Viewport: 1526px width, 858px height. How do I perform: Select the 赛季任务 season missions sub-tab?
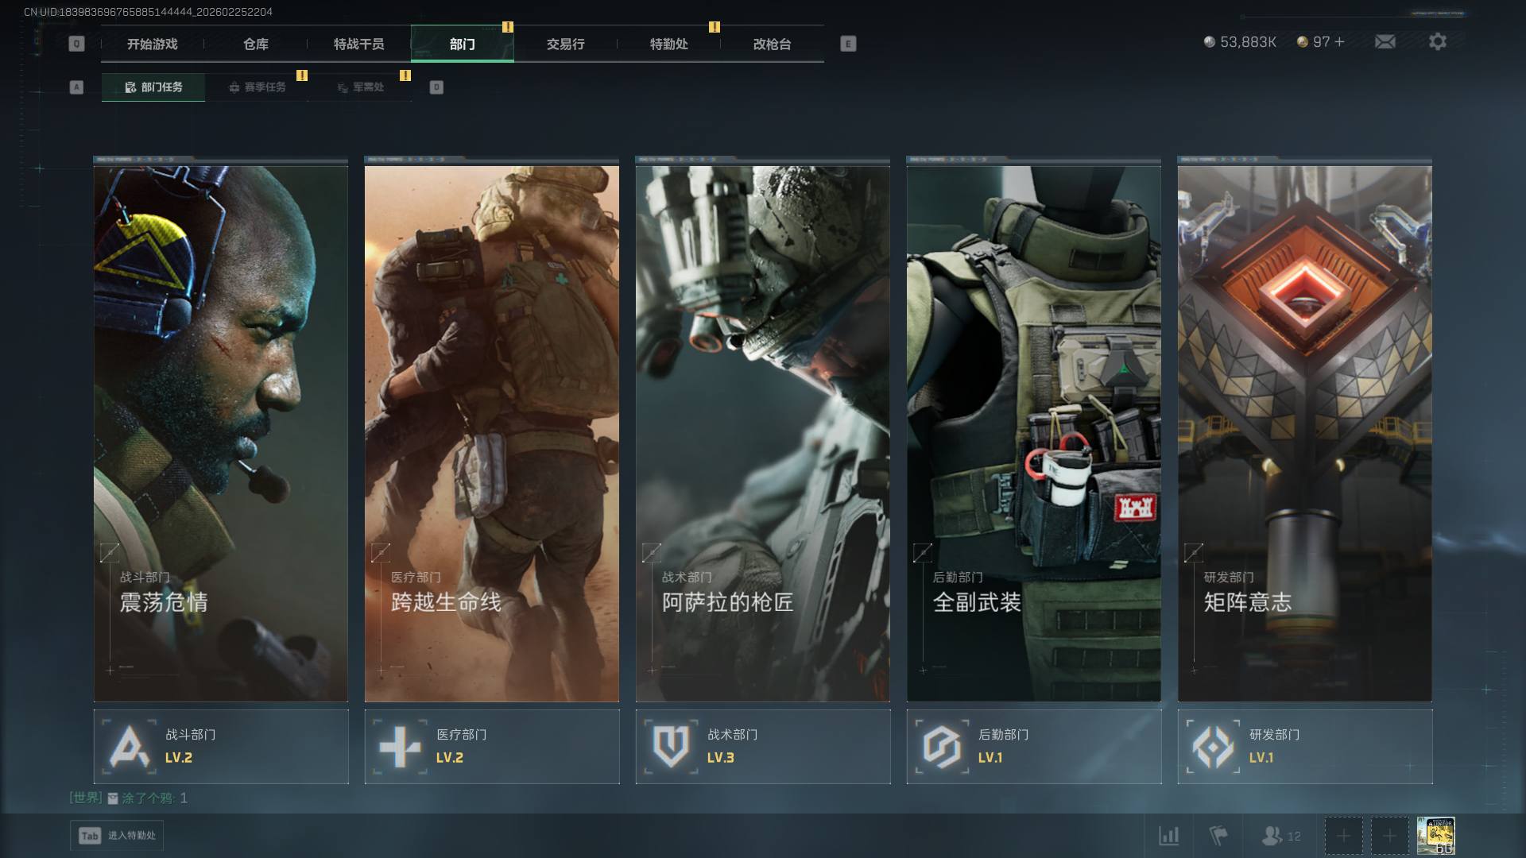click(257, 87)
